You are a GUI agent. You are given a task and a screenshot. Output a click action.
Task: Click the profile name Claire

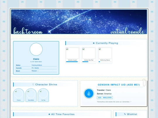pyautogui.click(x=36, y=59)
